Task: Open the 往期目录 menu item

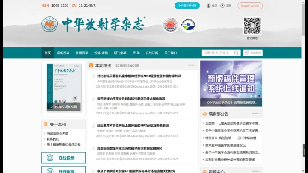Action: click(82, 53)
